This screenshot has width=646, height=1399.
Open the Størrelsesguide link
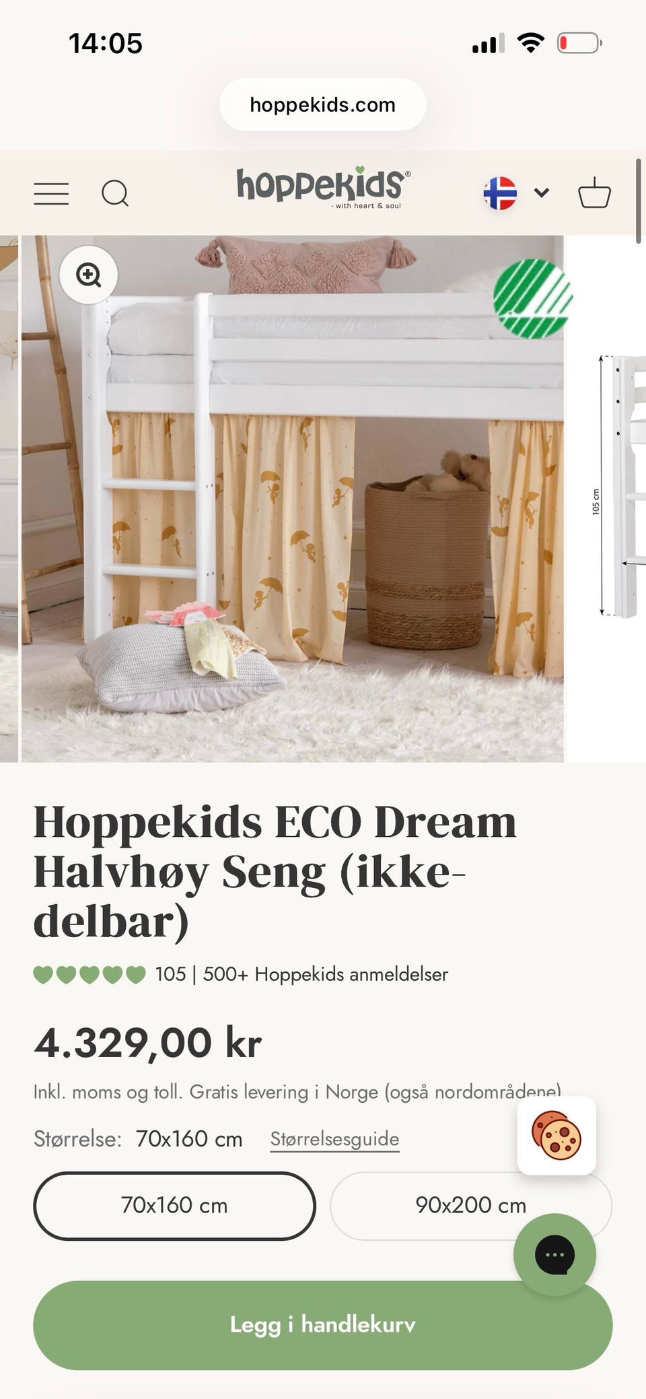point(334,1138)
